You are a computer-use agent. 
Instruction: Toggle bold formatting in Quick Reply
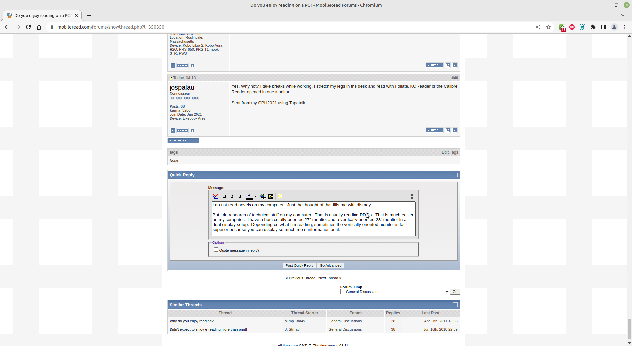[x=225, y=196]
